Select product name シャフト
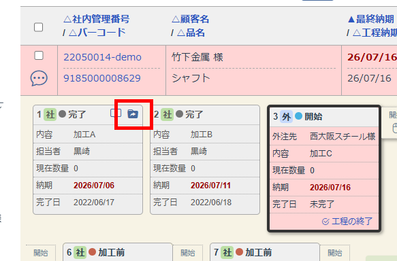This screenshot has width=397, height=261. pos(191,78)
